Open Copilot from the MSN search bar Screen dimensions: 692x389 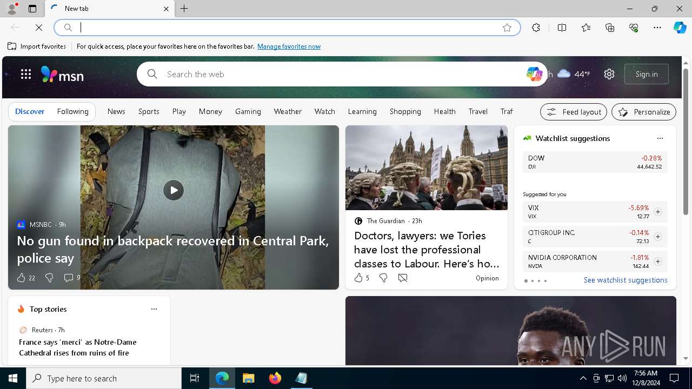(x=534, y=74)
